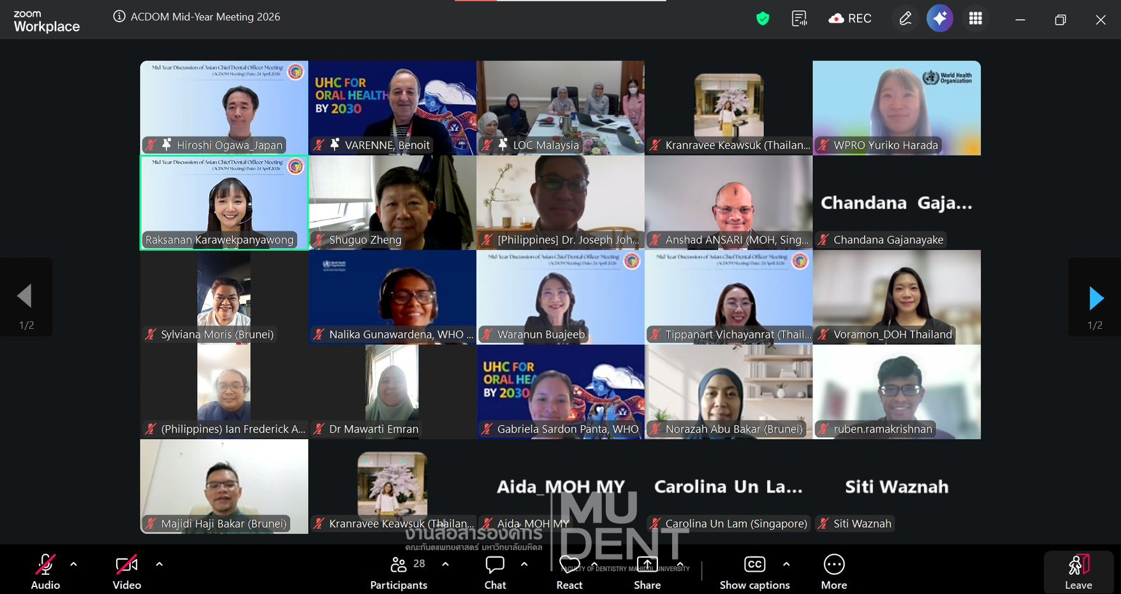Open the Participants list
Screen dimensions: 1121x594
pos(399,572)
